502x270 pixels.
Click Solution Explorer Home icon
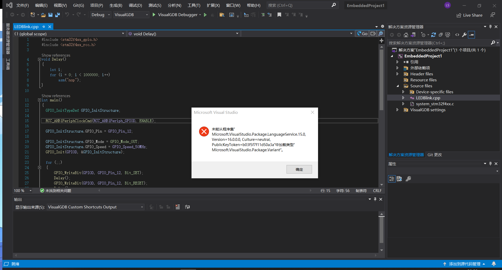406,35
